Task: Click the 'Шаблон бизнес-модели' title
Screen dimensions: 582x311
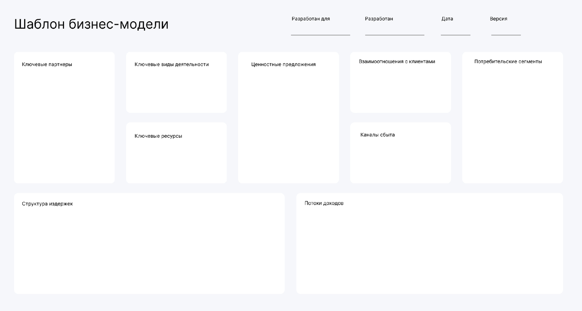Action: 92,24
